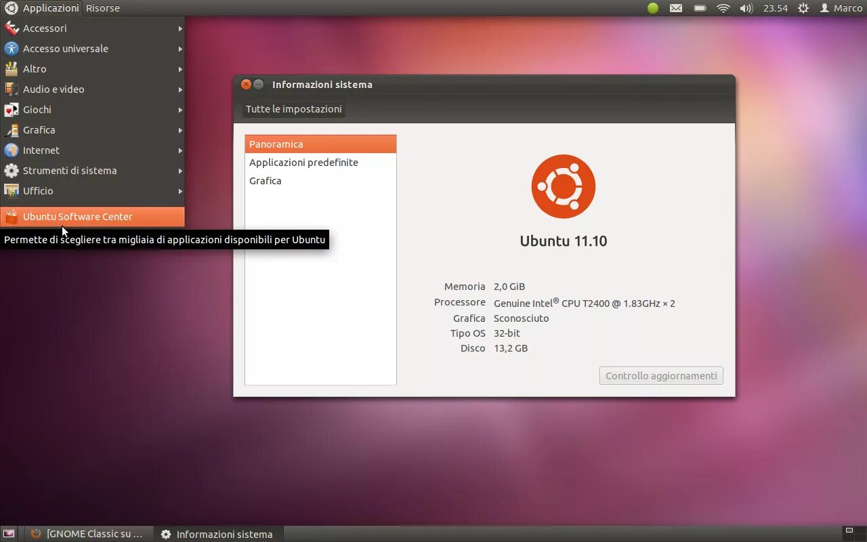Viewport: 867px width, 542px height.
Task: Expand the Ufficio submenu arrow
Action: [x=180, y=191]
